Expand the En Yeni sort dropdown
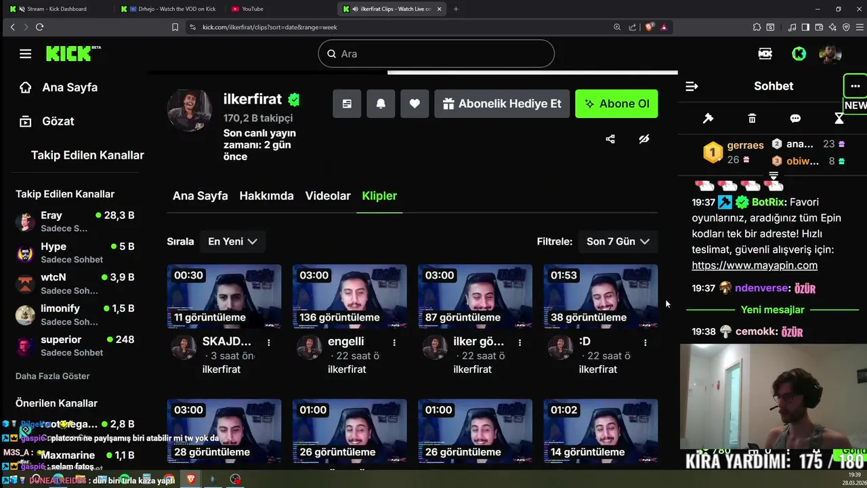This screenshot has height=488, width=867. [x=232, y=241]
